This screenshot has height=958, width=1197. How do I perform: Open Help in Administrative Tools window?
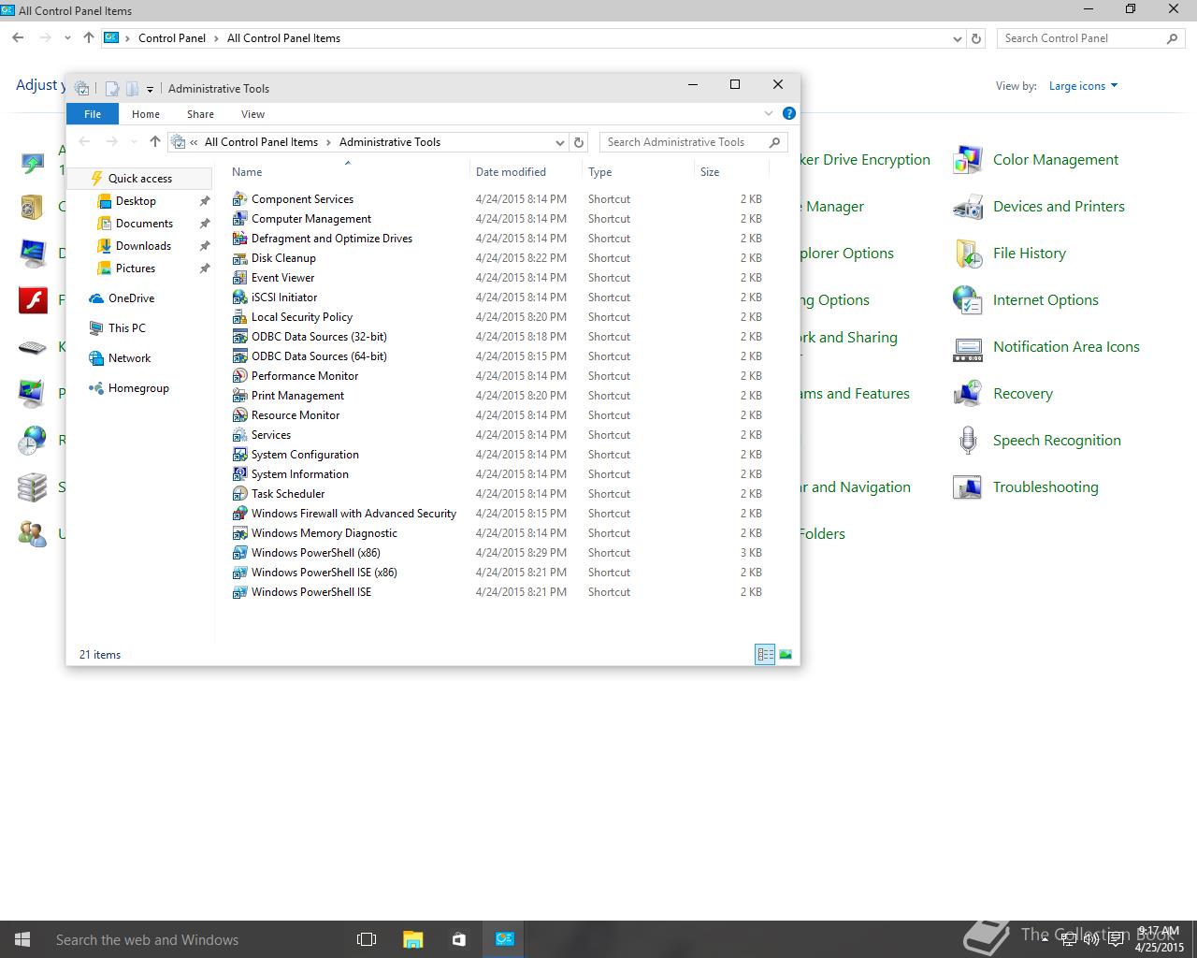788,113
